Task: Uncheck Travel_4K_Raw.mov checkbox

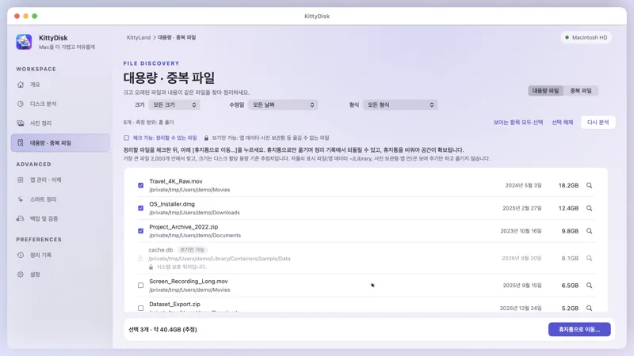Action: (141, 185)
